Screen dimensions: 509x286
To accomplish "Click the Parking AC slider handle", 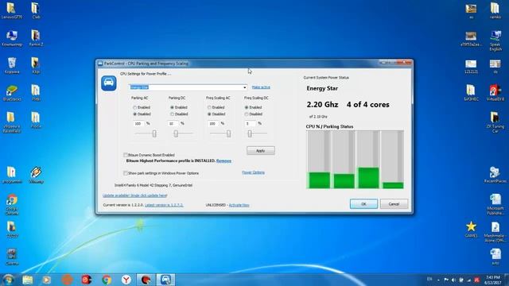I will pyautogui.click(x=154, y=133).
